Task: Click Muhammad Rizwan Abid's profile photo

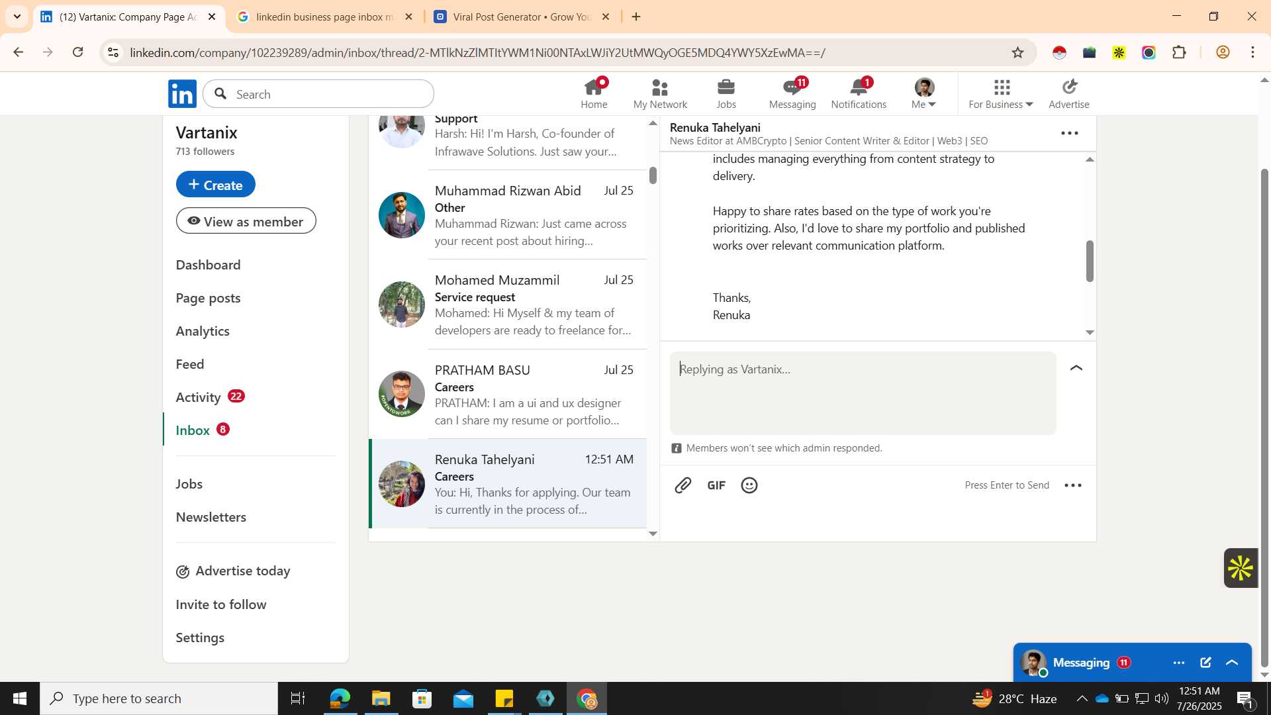Action: [402, 215]
